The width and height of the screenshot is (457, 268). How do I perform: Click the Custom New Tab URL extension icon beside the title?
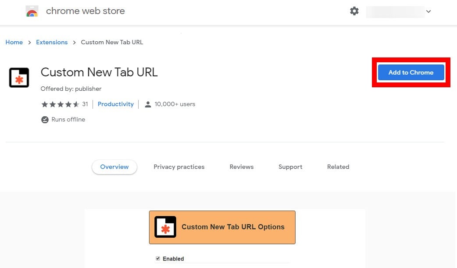[19, 78]
